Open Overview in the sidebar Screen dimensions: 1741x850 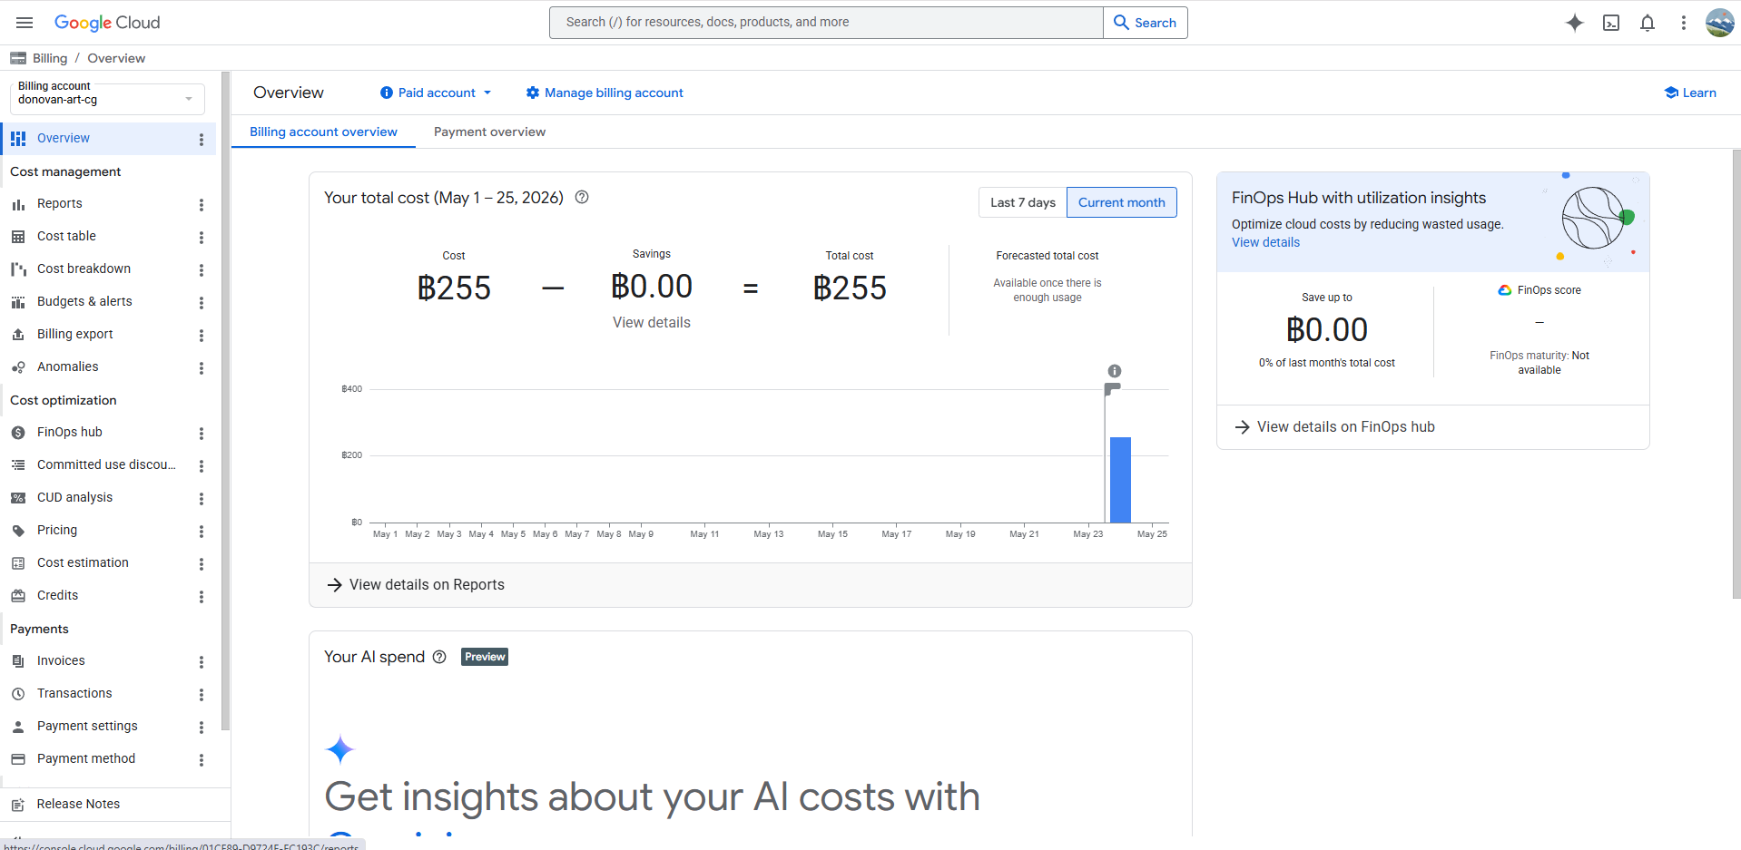coord(108,139)
